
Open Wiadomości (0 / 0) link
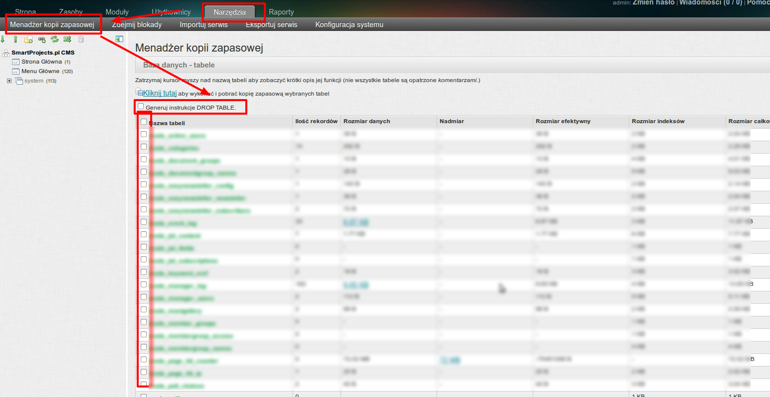(x=710, y=3)
